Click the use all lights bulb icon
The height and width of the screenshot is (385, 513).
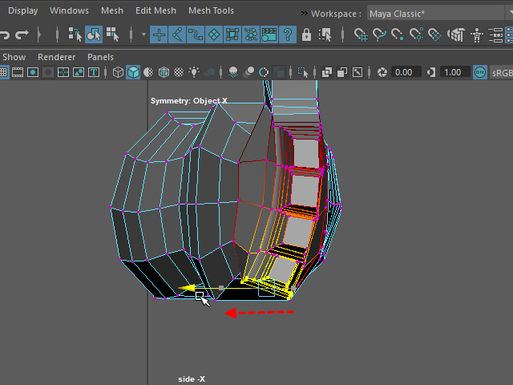194,72
